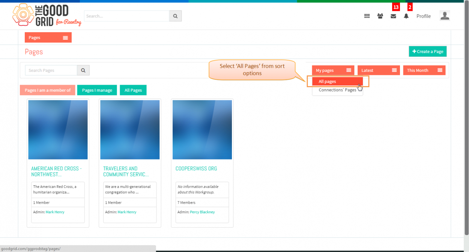Screen dimensions: 469x252
Task: Open AMERICAN RED CROSS - NORTHWEST title link
Action: click(x=57, y=171)
